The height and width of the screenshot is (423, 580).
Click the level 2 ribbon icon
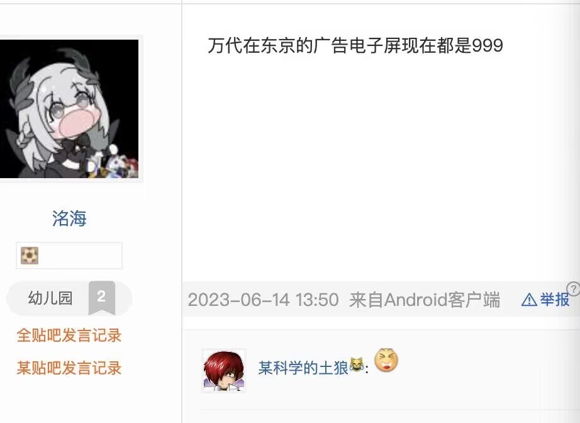click(102, 298)
